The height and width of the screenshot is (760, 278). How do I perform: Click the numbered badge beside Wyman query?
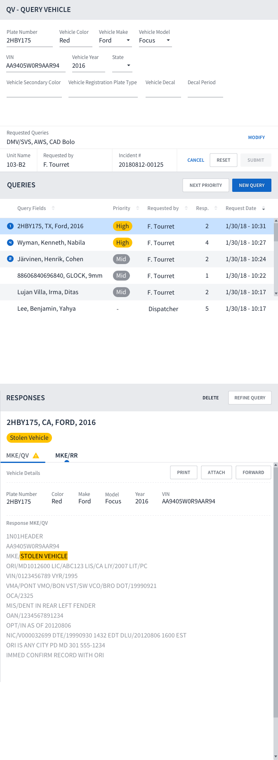[x=10, y=243]
